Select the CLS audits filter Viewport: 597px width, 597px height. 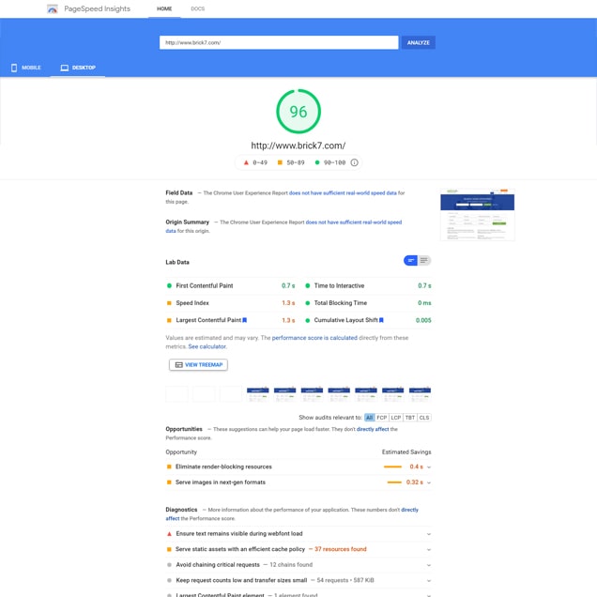click(x=424, y=418)
